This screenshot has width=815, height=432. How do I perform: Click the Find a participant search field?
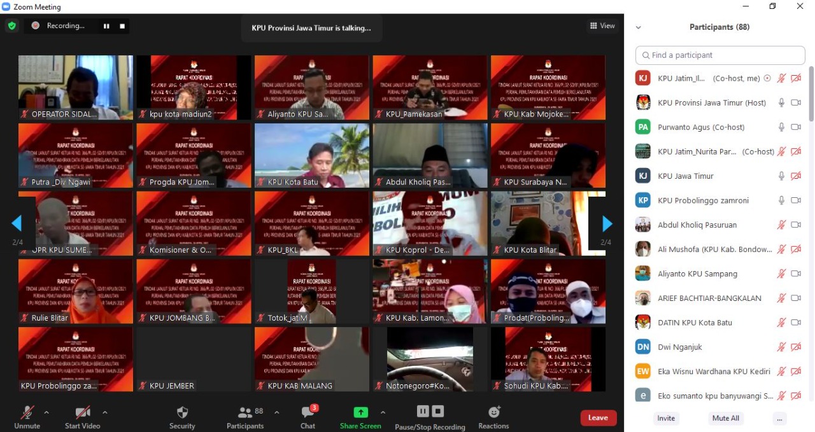720,55
